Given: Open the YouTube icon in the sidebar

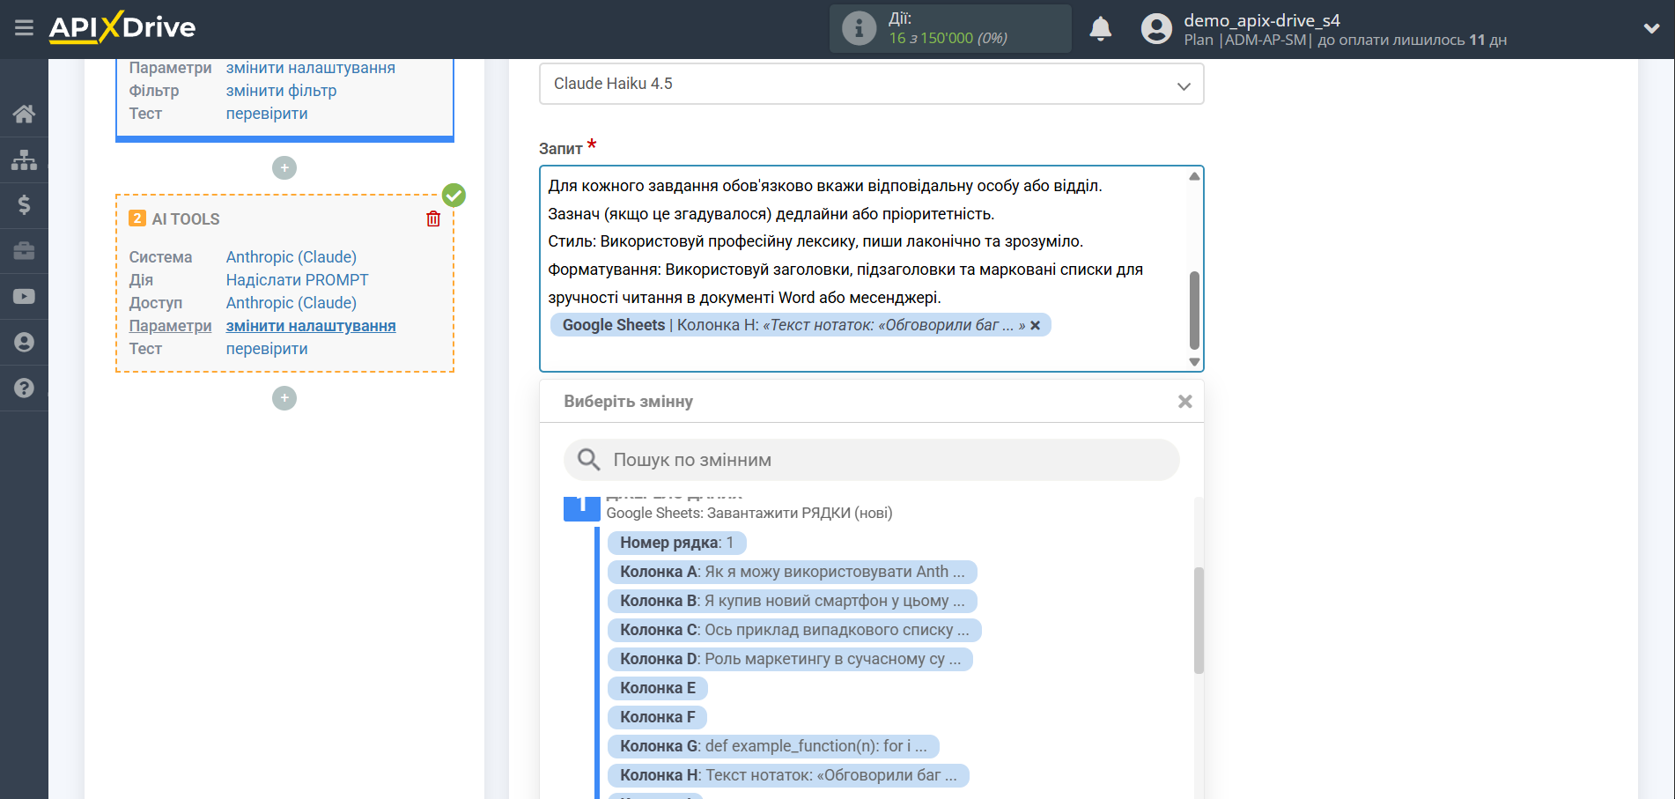Looking at the screenshot, I should click(x=24, y=296).
